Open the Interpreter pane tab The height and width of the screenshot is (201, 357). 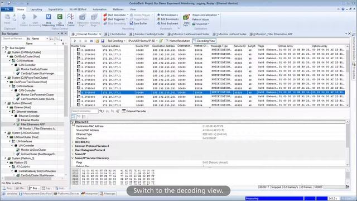pos(89,194)
